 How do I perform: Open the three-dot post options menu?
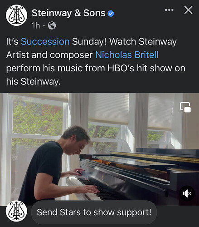(169, 10)
